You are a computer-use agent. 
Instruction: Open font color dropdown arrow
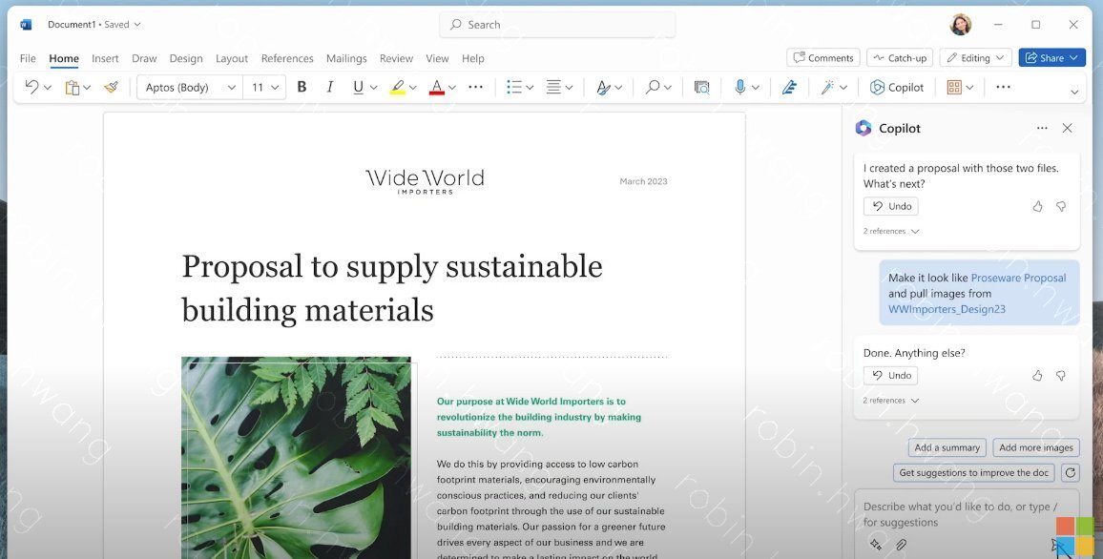pos(452,88)
